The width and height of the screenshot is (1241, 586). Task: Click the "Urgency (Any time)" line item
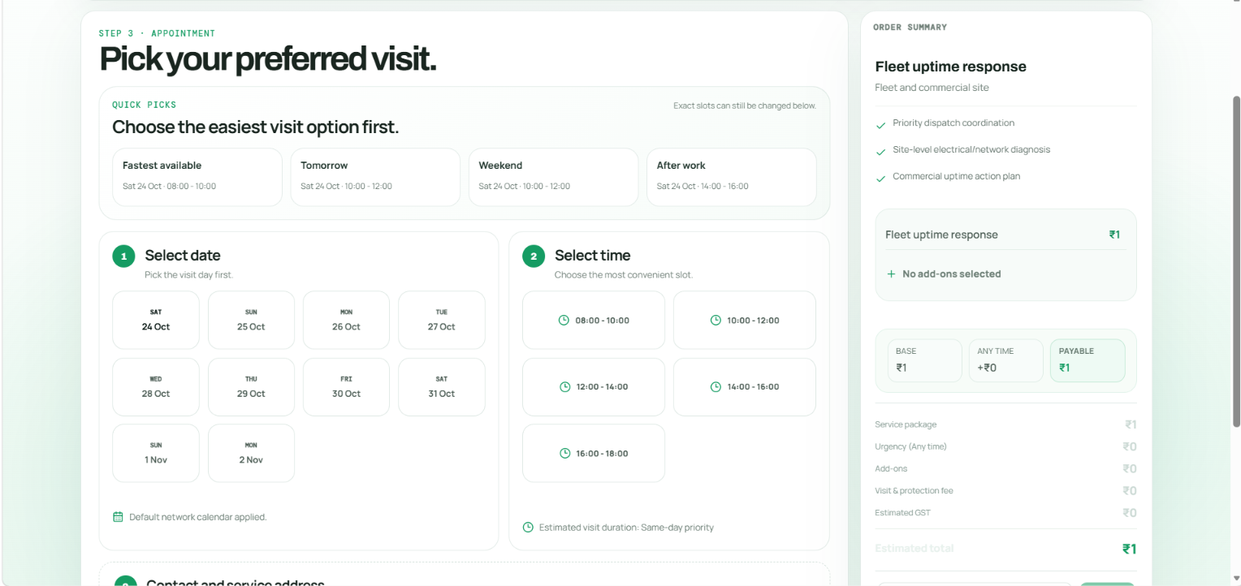[1005, 446]
